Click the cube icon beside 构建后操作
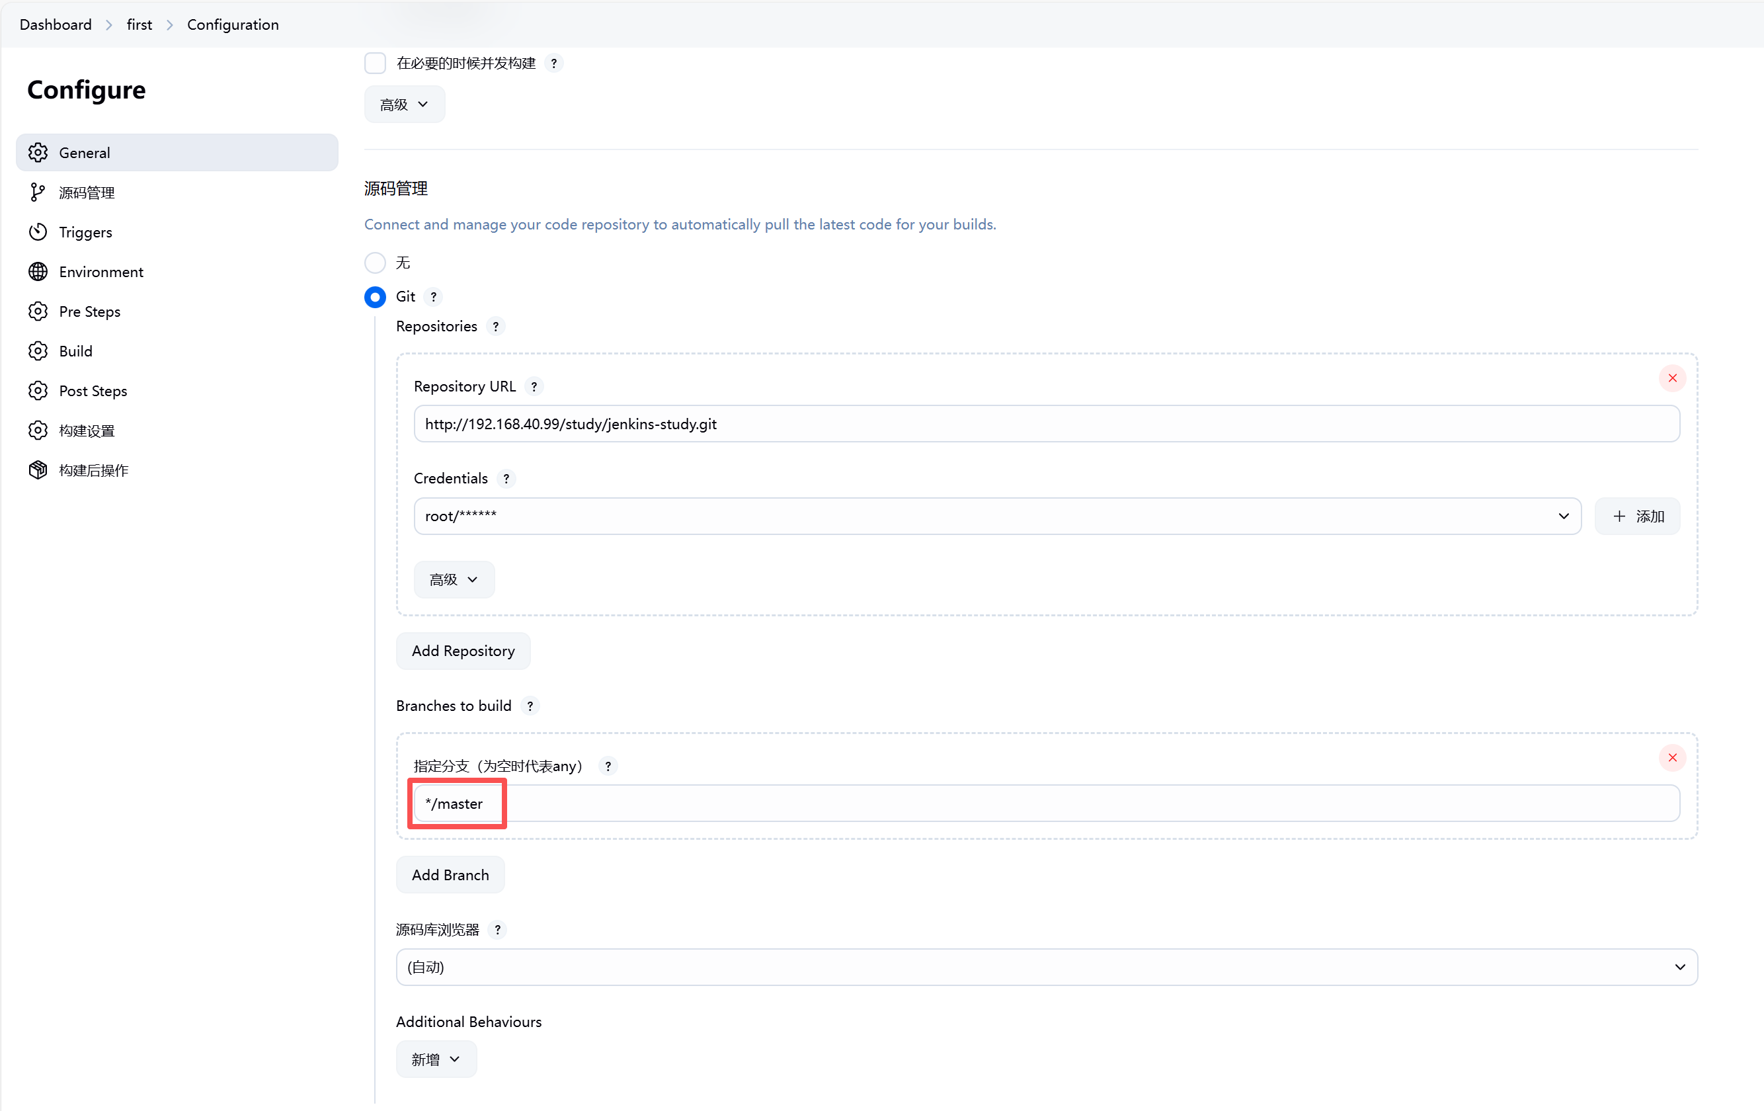Viewport: 1764px width, 1111px height. point(38,470)
